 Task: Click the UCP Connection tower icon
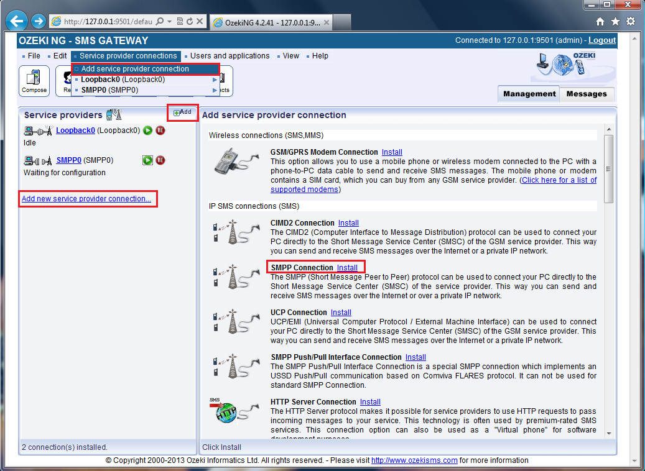[236, 321]
